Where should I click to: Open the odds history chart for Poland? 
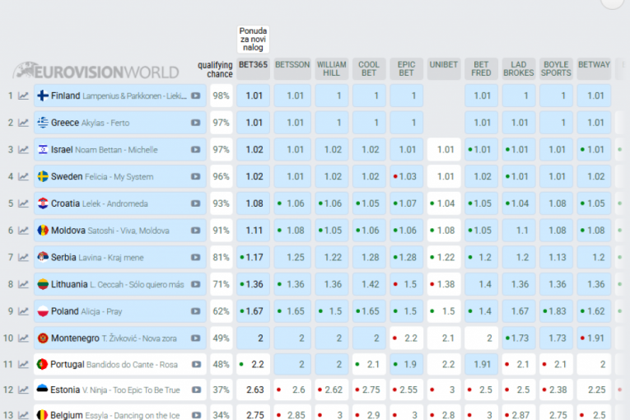click(x=23, y=311)
